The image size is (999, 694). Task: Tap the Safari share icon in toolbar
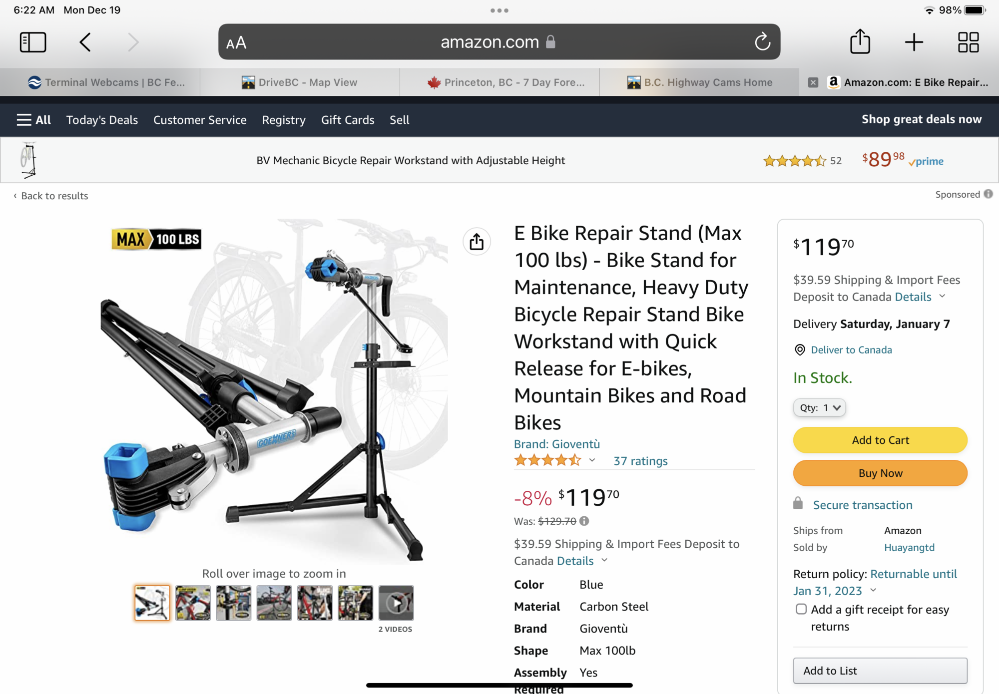click(860, 41)
